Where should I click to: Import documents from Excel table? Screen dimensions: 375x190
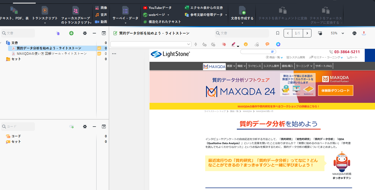[204, 8]
